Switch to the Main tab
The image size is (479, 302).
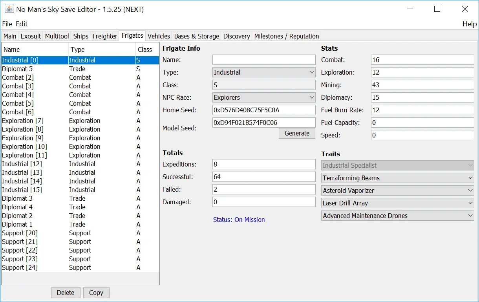click(x=10, y=36)
